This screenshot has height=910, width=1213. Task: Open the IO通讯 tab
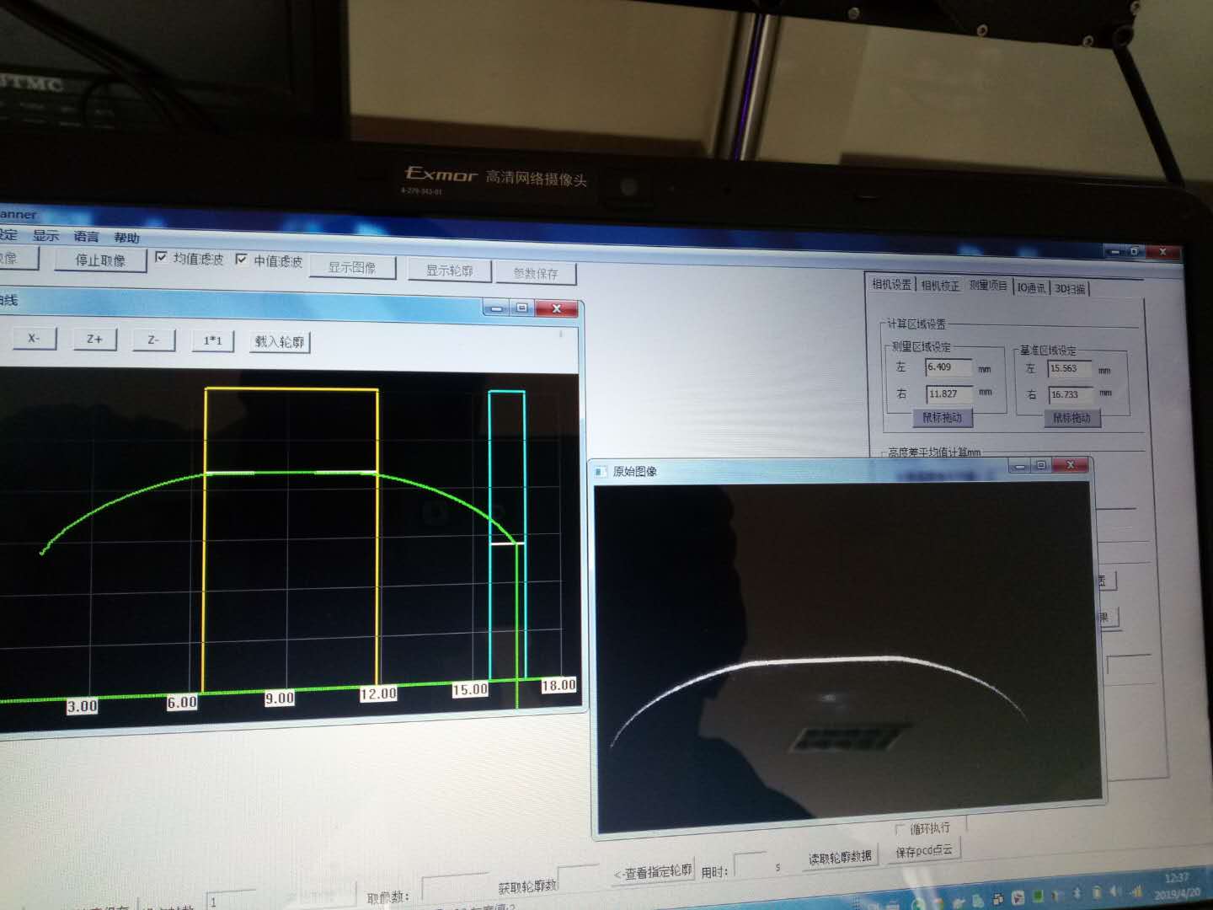click(x=1031, y=288)
